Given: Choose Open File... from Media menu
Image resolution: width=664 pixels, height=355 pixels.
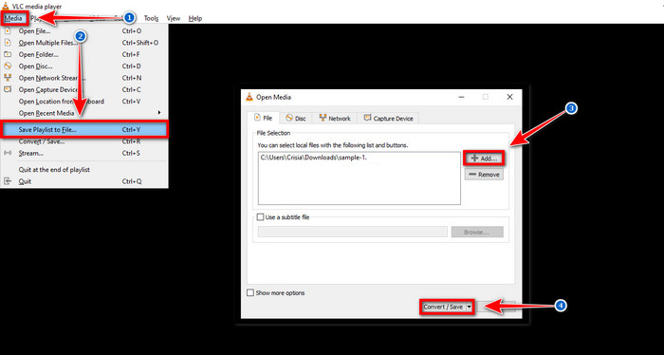Looking at the screenshot, I should (x=84, y=31).
